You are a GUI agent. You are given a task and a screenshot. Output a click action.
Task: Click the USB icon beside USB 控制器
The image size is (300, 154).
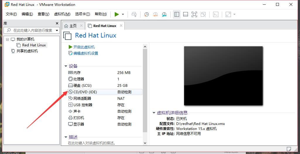tap(71, 105)
